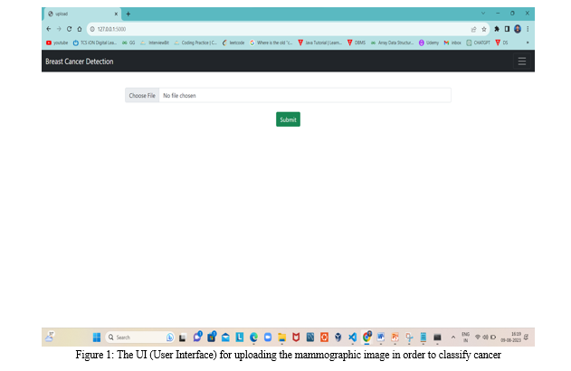Screen dimensions: 571x371
Task: Bookmark this page with the star icon
Action: click(x=485, y=29)
